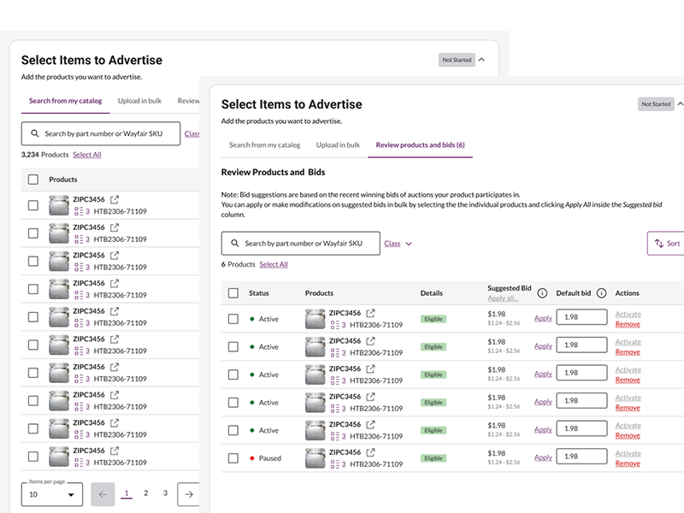Check the checkbox for the Paused product
The width and height of the screenshot is (684, 513).
(x=233, y=458)
